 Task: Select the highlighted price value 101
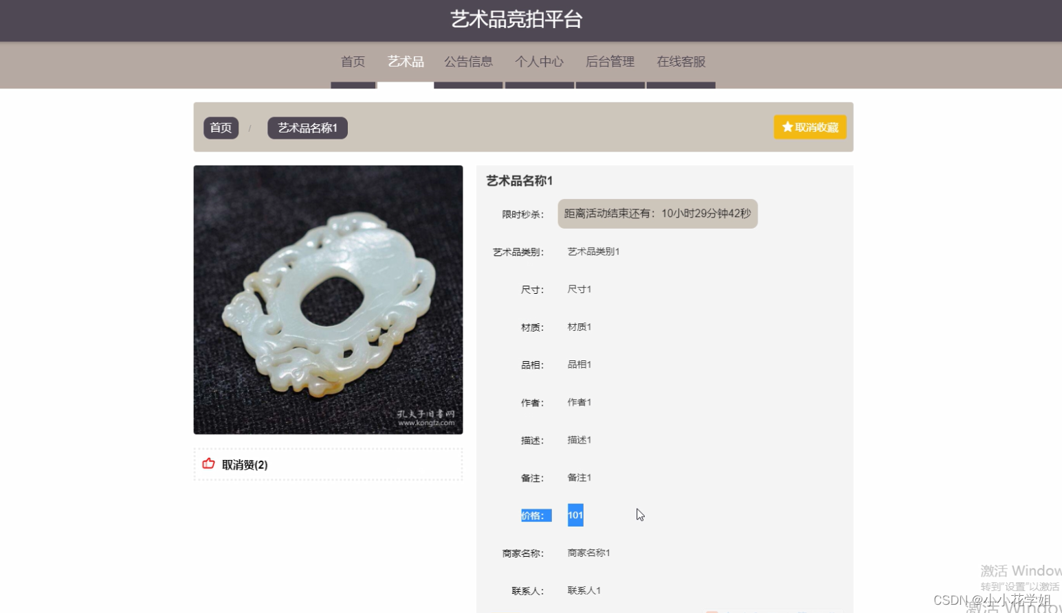575,515
